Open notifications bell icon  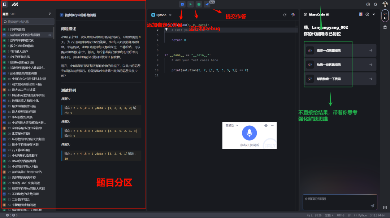pyautogui.click(x=375, y=4)
